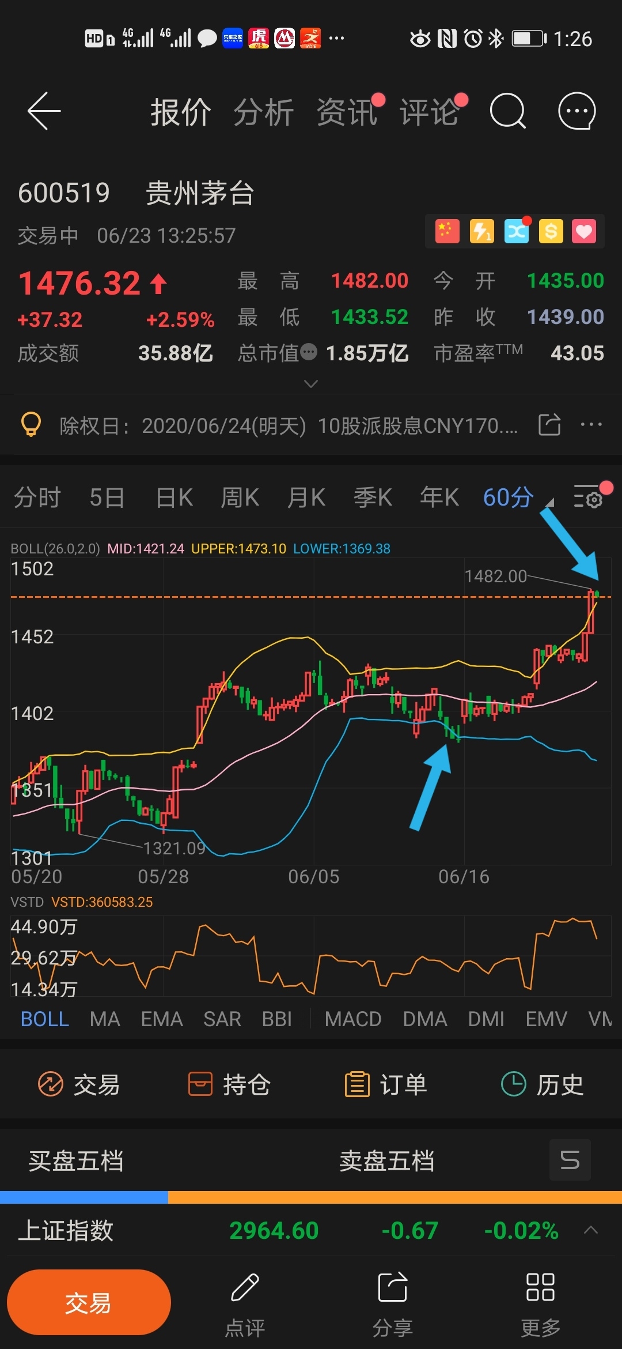The height and width of the screenshot is (1349, 622).
Task: Select DMA sub-indicator
Action: pos(425,1019)
